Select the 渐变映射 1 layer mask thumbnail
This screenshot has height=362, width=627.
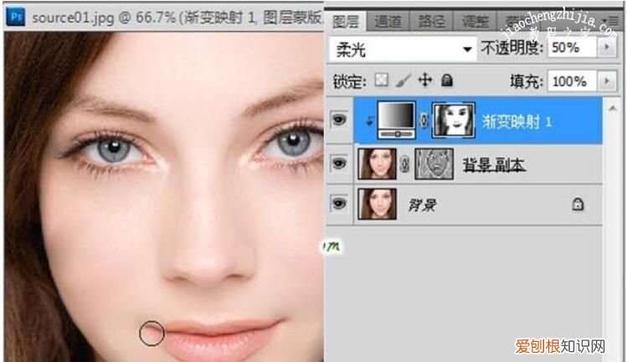click(x=454, y=122)
